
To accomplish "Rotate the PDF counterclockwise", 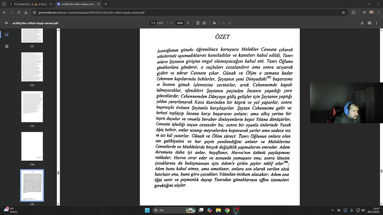I will point(204,23).
